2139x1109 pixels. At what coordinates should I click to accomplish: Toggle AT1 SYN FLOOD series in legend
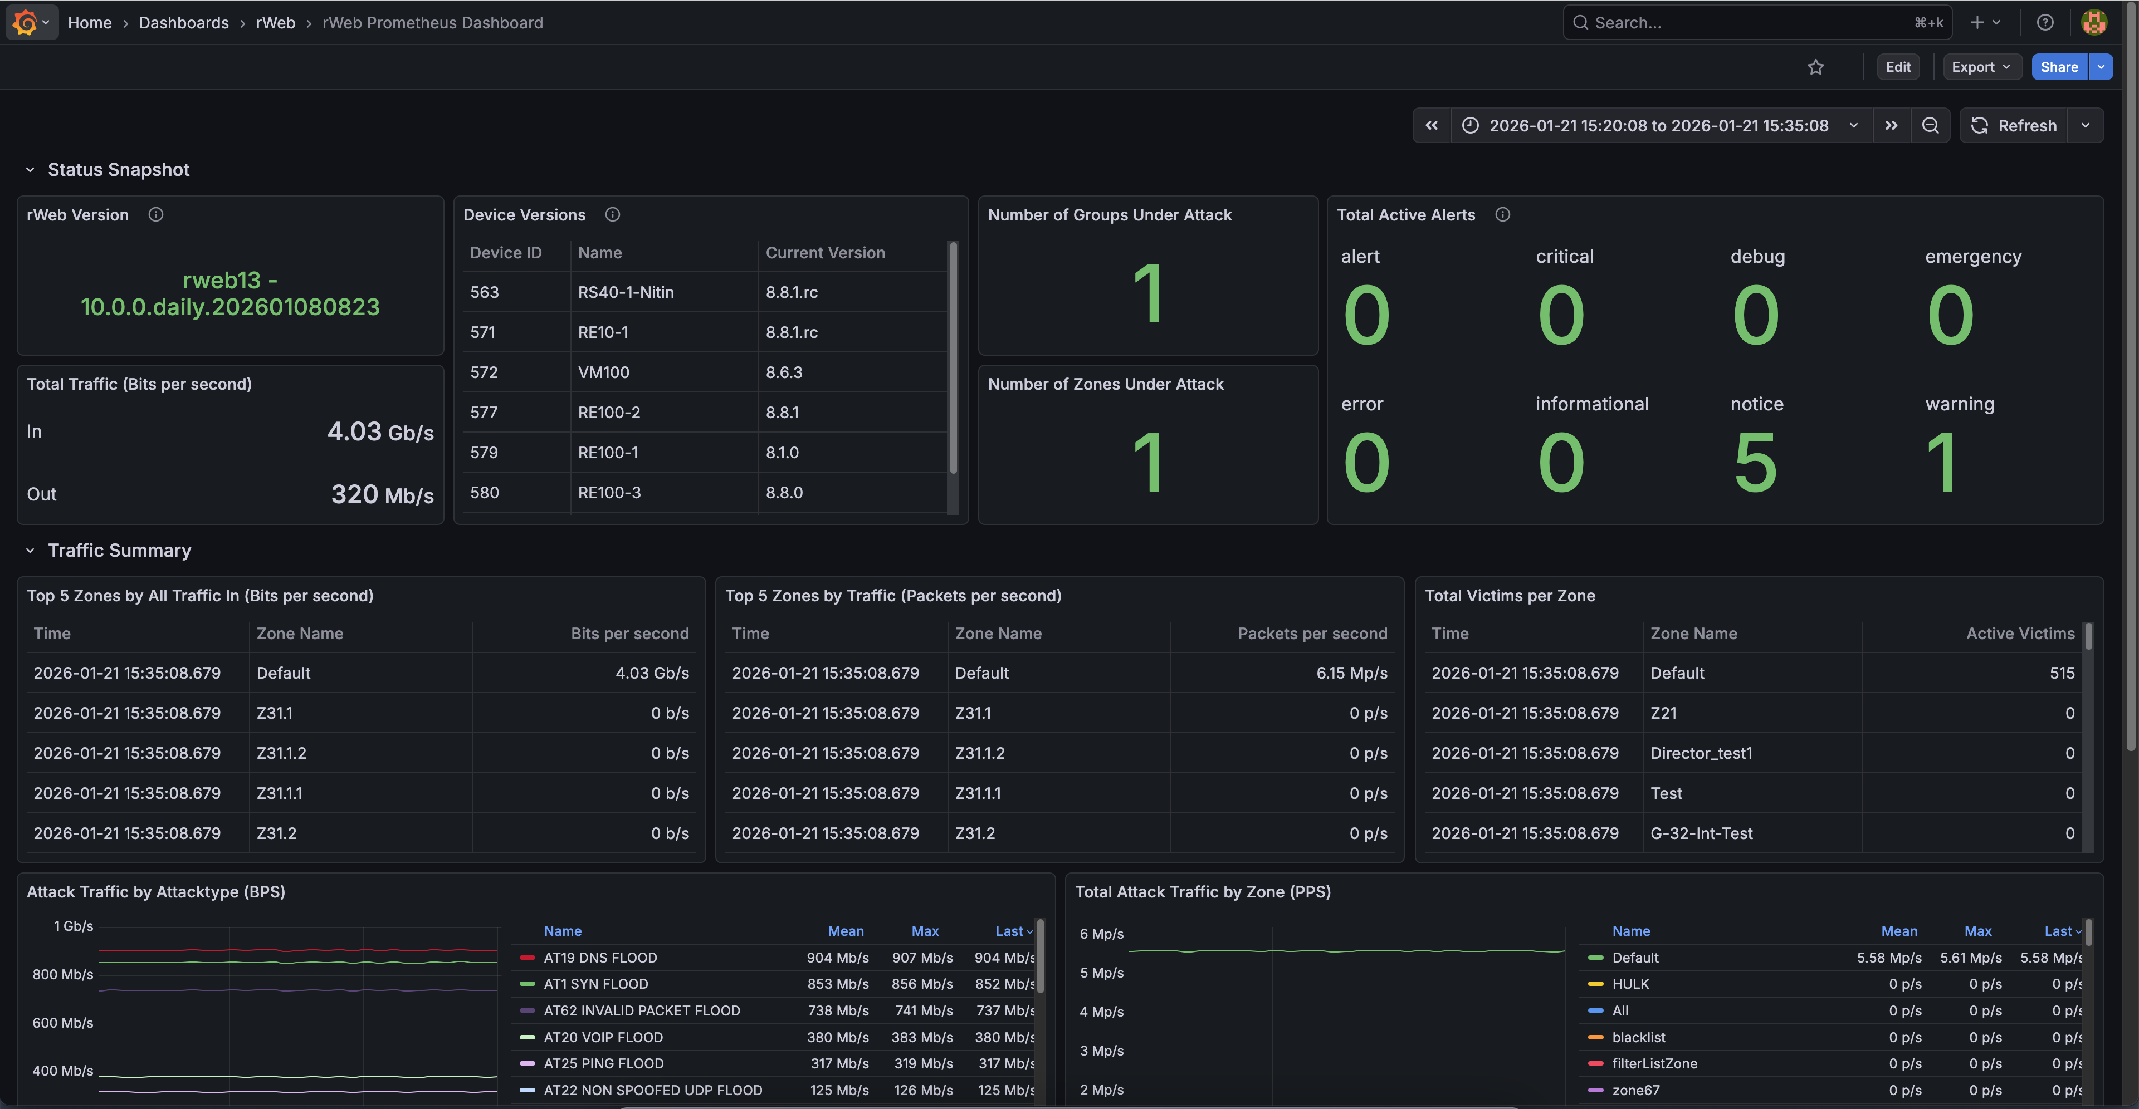coord(595,984)
